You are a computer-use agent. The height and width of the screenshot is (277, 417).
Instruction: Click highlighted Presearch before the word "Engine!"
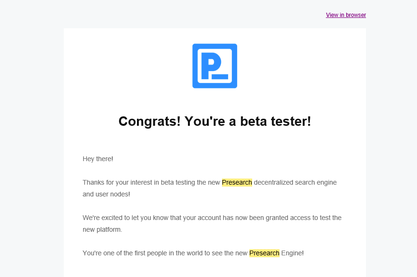point(264,253)
